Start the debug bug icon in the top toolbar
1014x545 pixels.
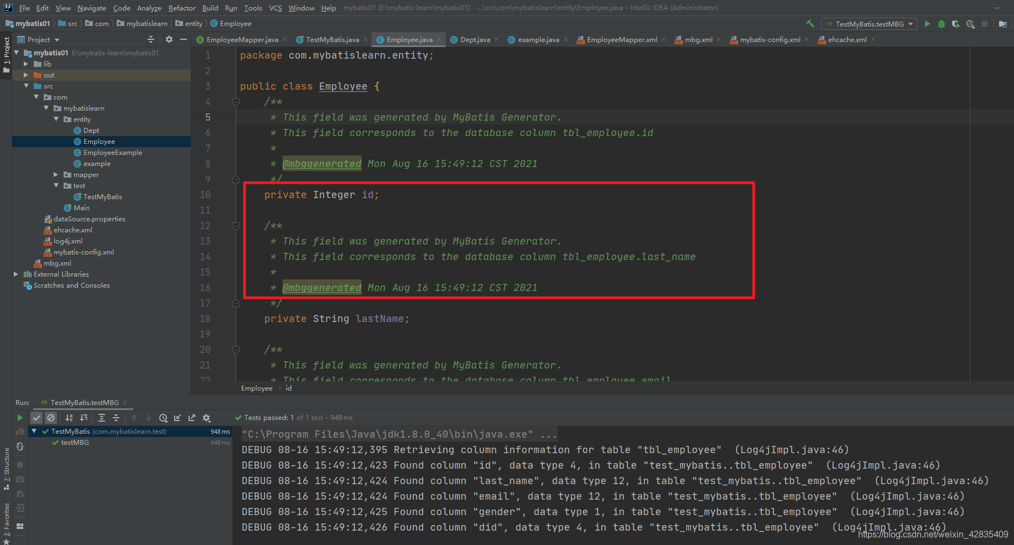[x=942, y=24]
